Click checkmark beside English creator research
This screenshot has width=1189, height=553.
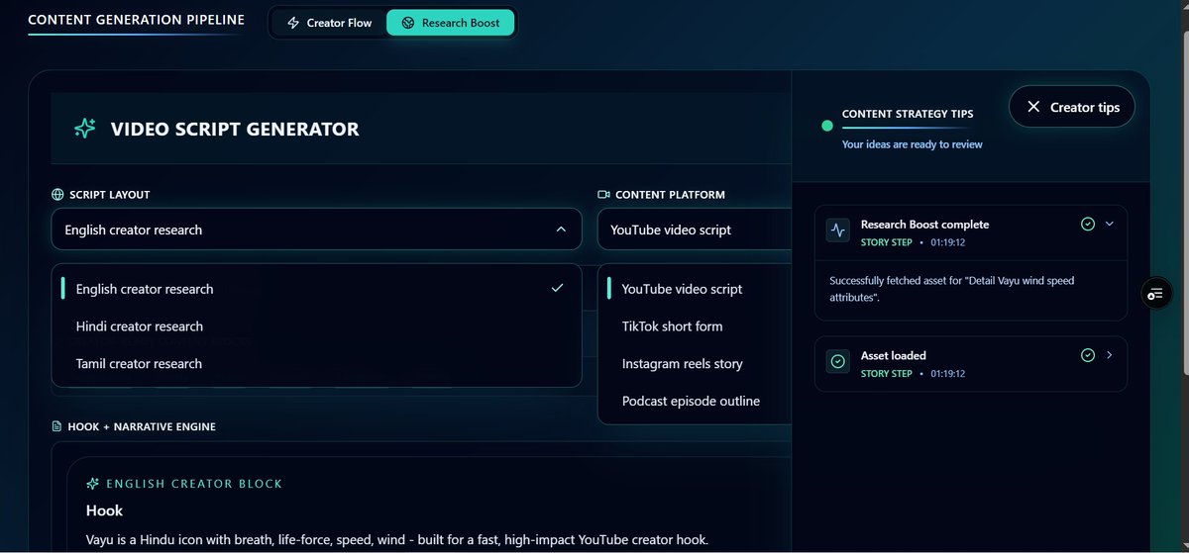[557, 288]
